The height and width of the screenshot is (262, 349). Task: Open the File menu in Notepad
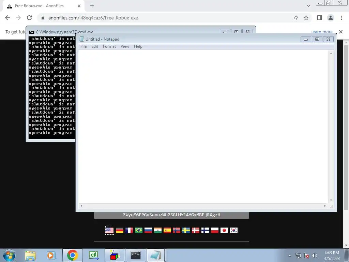84,46
